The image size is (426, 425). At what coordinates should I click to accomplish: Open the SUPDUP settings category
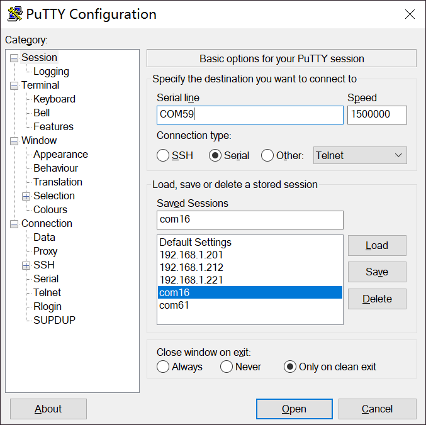(x=54, y=321)
